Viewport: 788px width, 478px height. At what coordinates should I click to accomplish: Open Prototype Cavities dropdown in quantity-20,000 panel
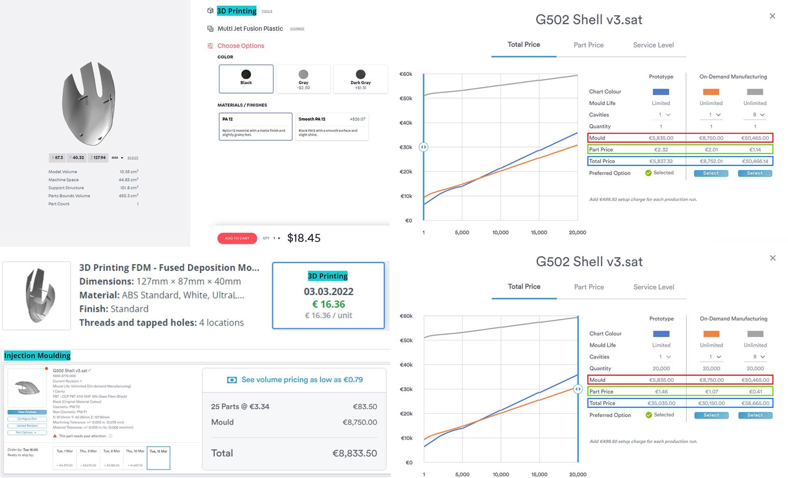(662, 357)
